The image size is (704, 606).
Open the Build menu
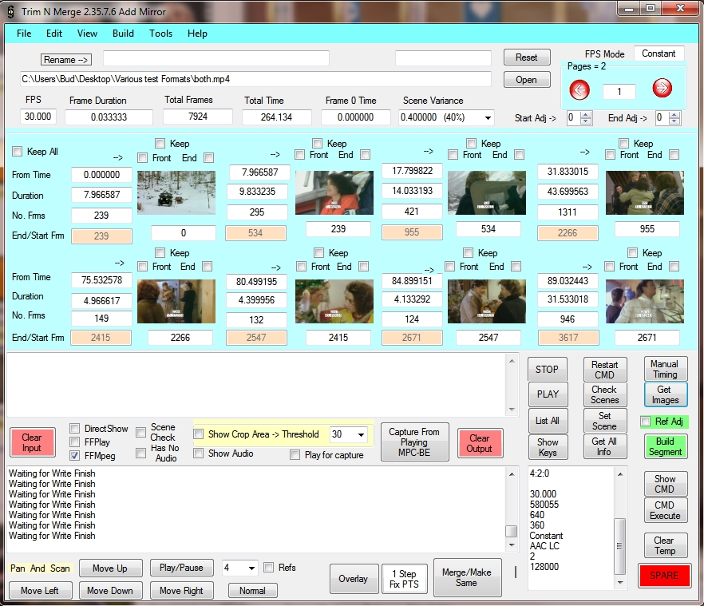tap(123, 34)
